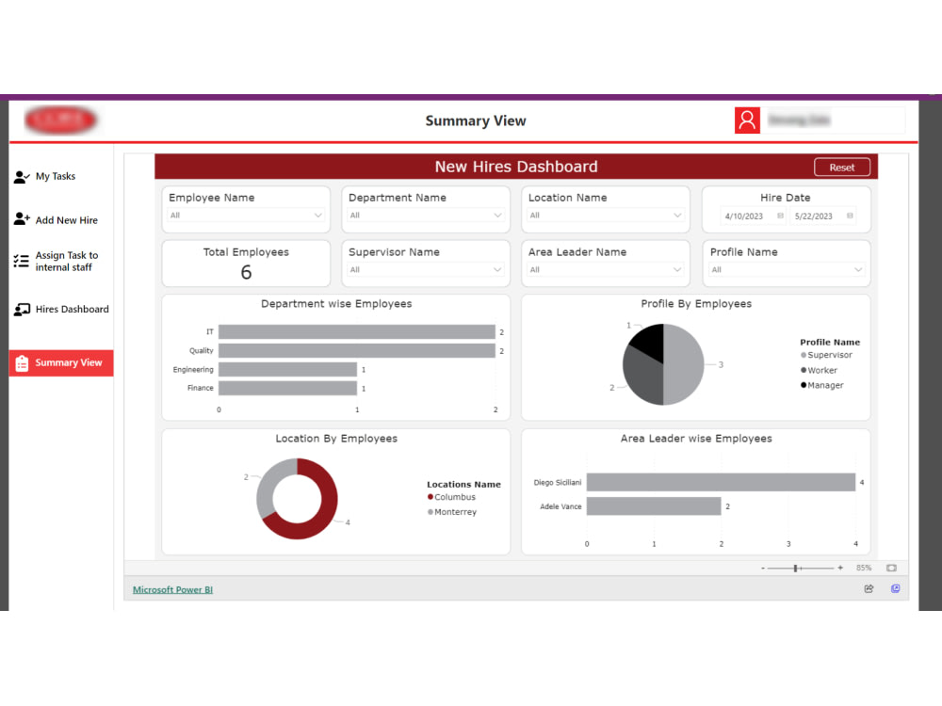The width and height of the screenshot is (942, 706).
Task: Open the Hire Date end calendar picker
Action: click(x=850, y=216)
